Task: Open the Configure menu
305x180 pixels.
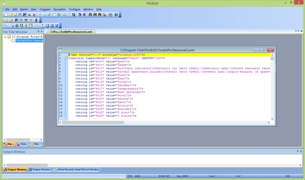Action: click(75, 9)
